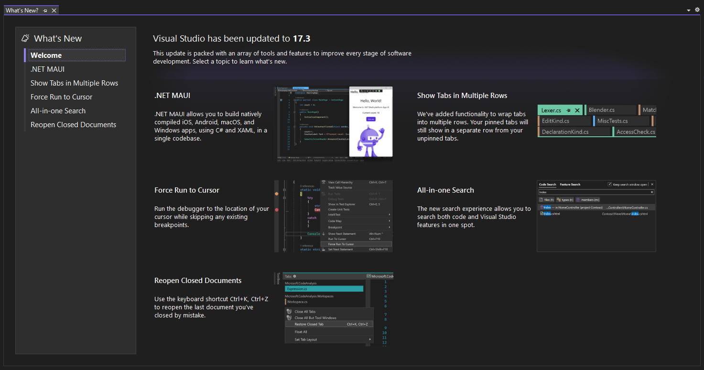Open the All-in-one Search preview thumbnail
Image resolution: width=704 pixels, height=370 pixels.
coord(596,216)
